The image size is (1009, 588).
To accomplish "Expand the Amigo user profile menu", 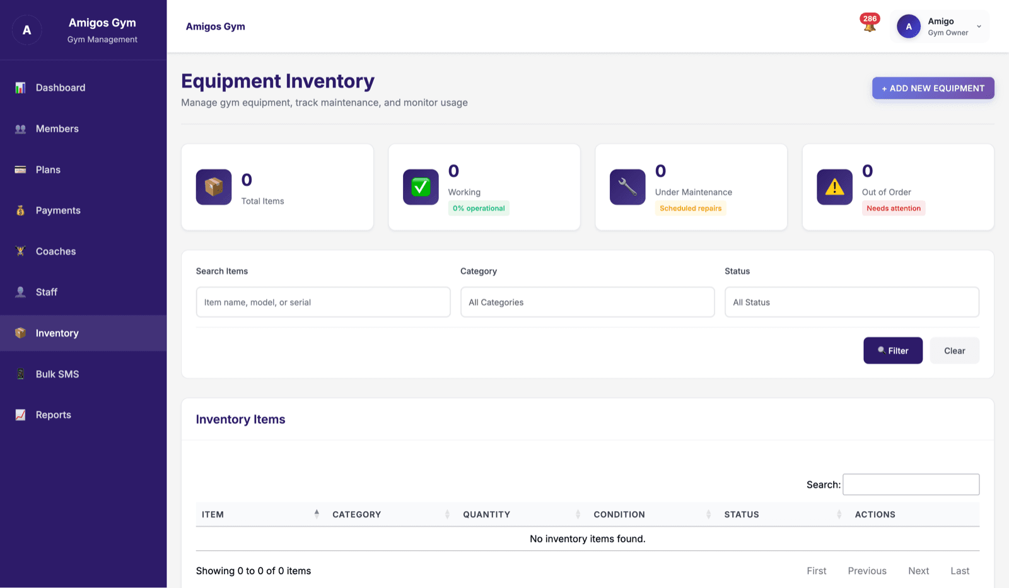I will point(940,26).
